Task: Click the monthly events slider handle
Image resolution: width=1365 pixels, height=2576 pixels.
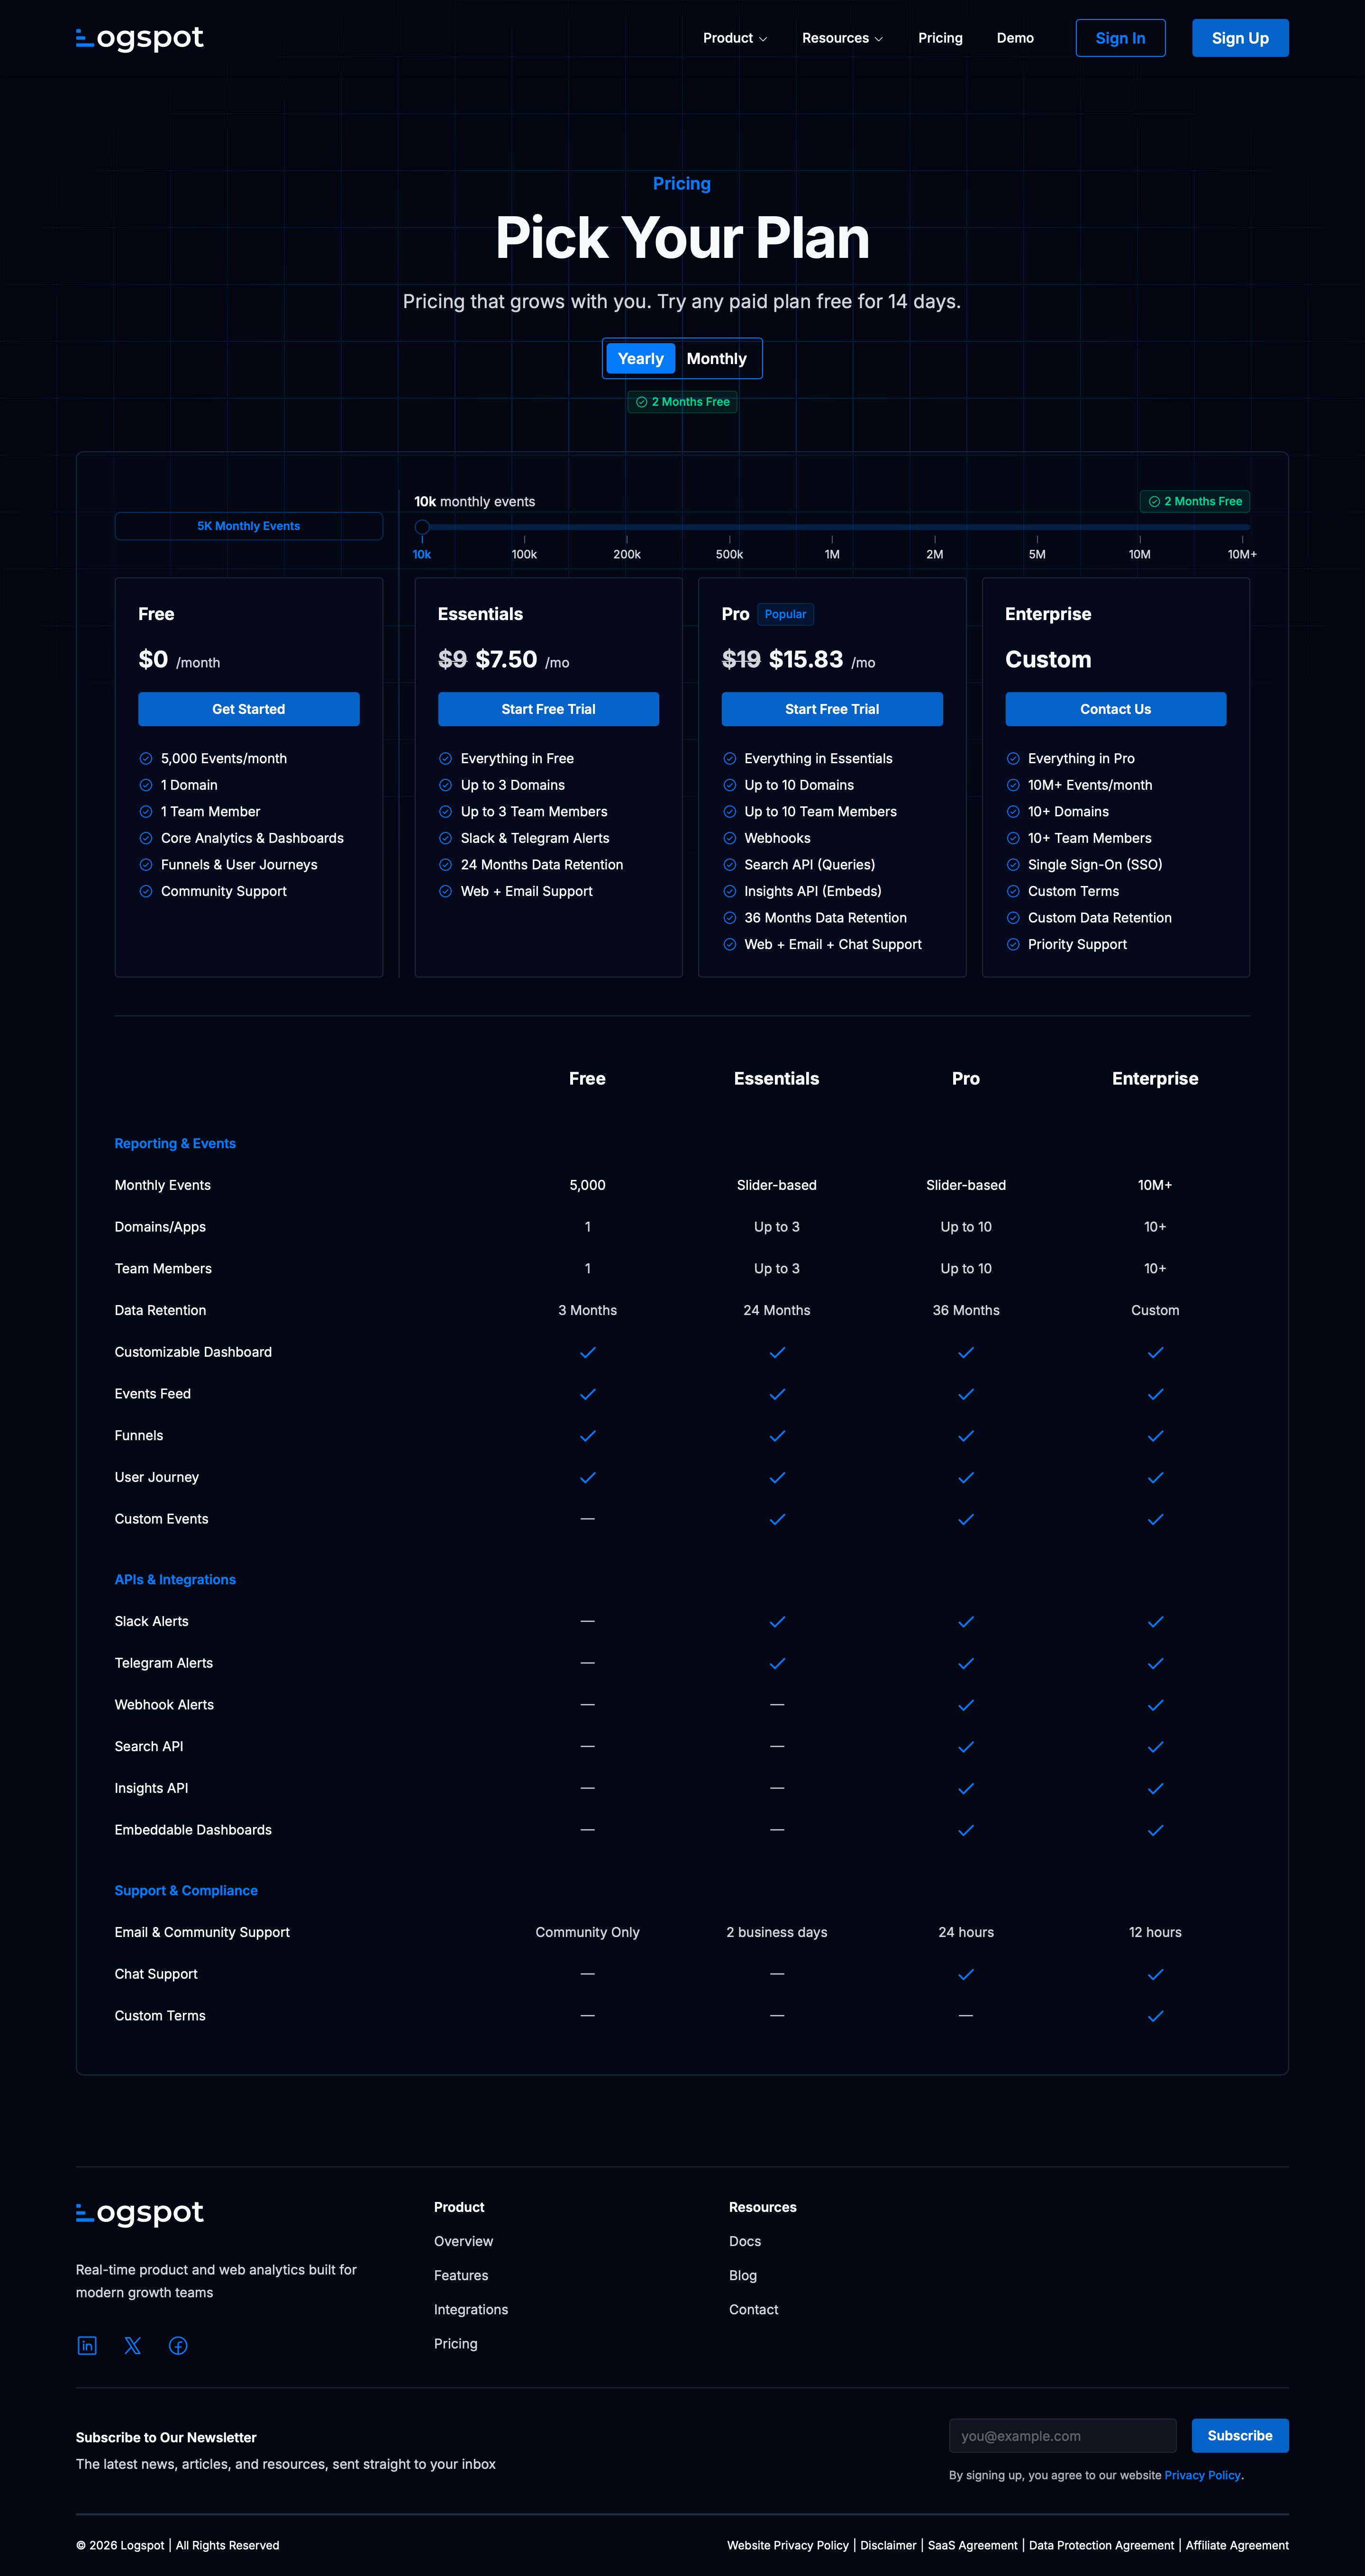Action: pyautogui.click(x=422, y=527)
